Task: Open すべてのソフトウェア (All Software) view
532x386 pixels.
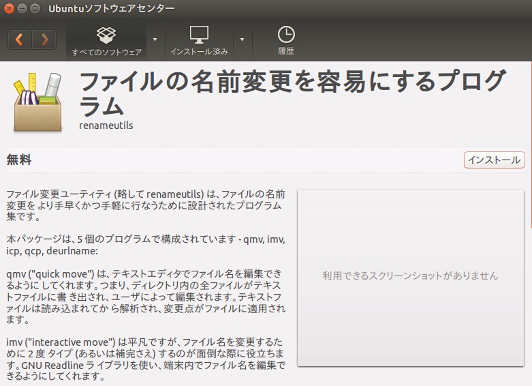Action: (x=106, y=41)
